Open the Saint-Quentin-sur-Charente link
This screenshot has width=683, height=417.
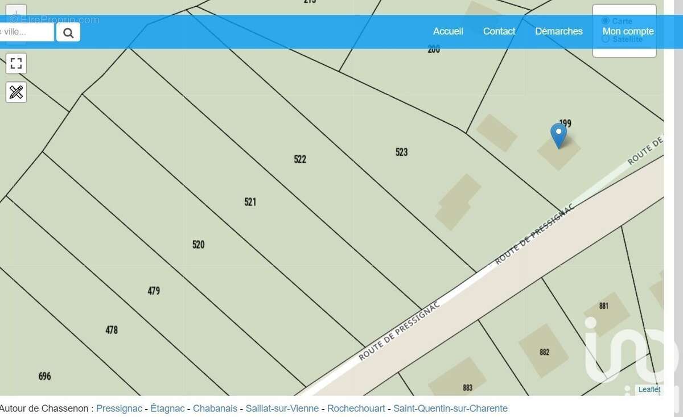(450, 408)
